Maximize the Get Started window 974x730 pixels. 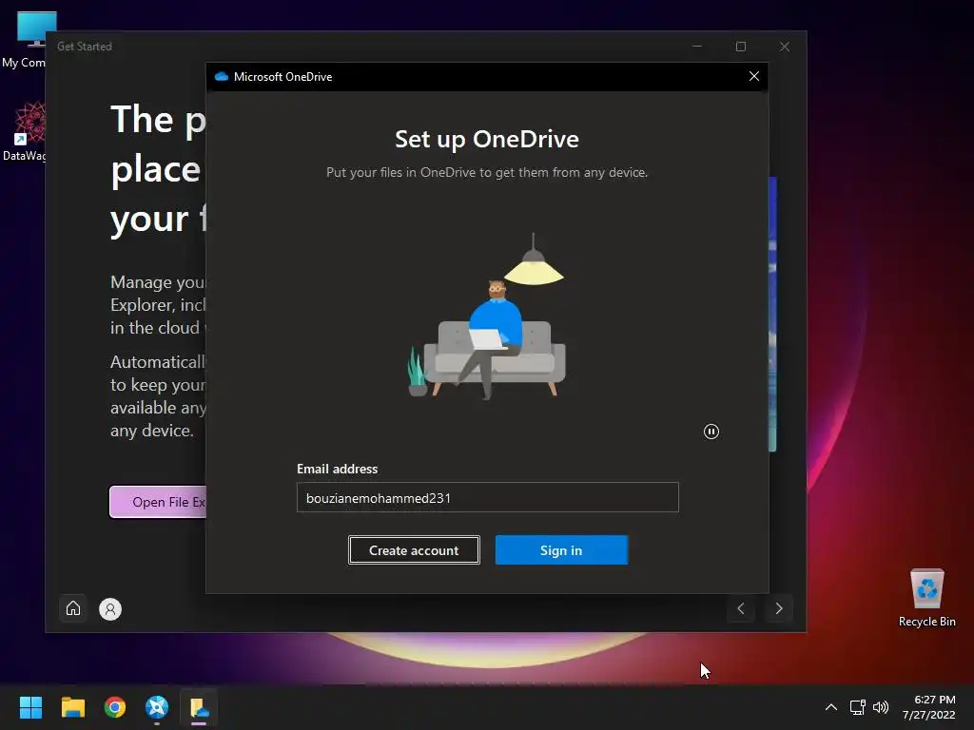740,47
